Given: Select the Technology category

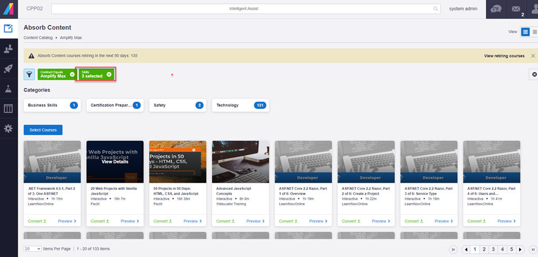Looking at the screenshot, I should tap(241, 106).
